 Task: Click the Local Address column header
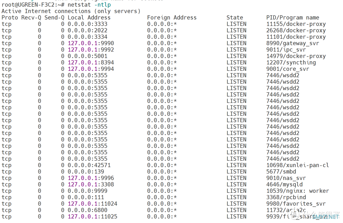click(89, 17)
